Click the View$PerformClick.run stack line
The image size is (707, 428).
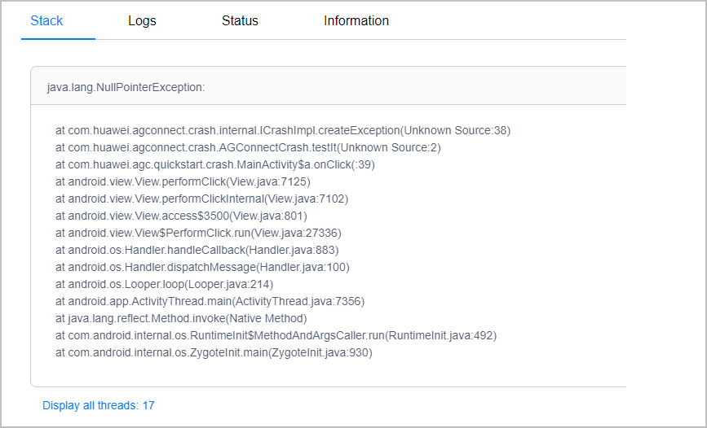pyautogui.click(x=198, y=234)
